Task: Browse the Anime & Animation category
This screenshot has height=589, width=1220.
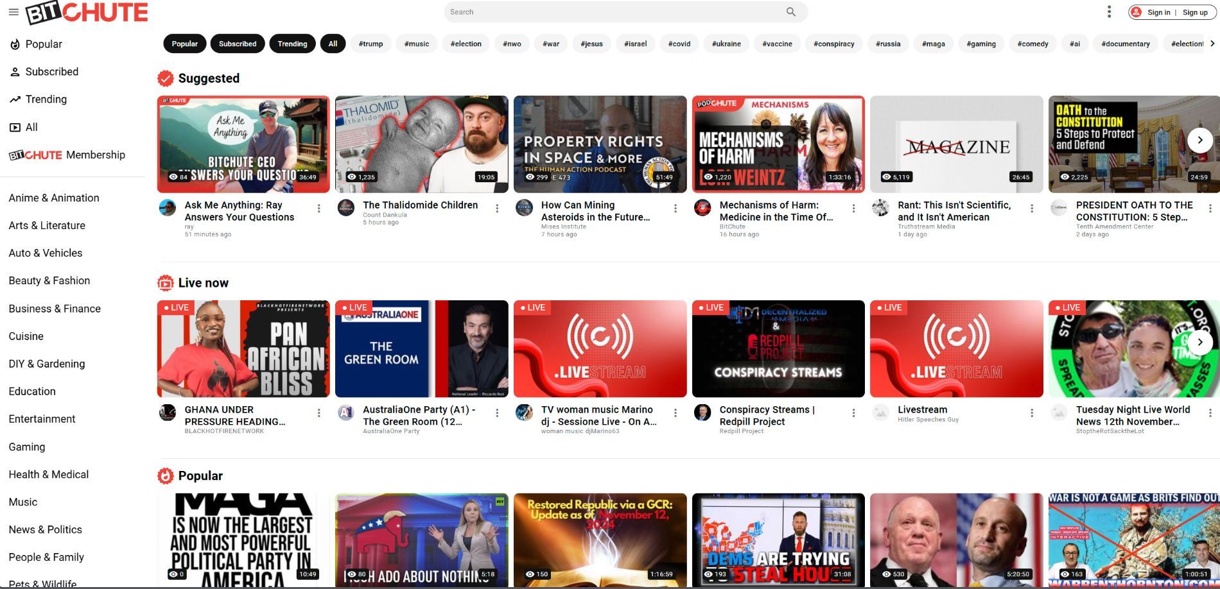Action: click(54, 198)
